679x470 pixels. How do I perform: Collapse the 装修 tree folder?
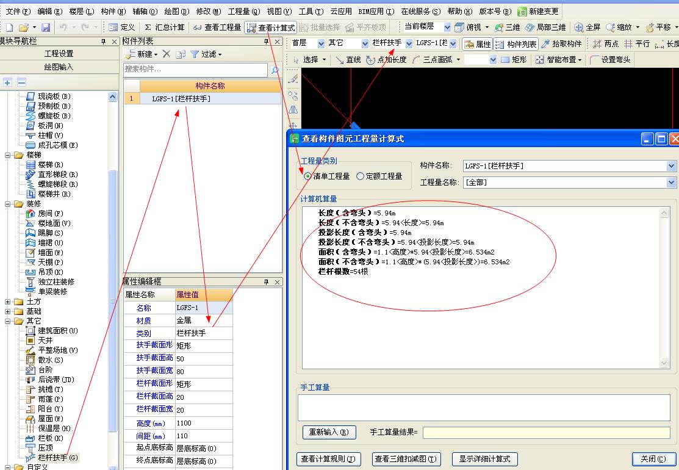coord(7,204)
